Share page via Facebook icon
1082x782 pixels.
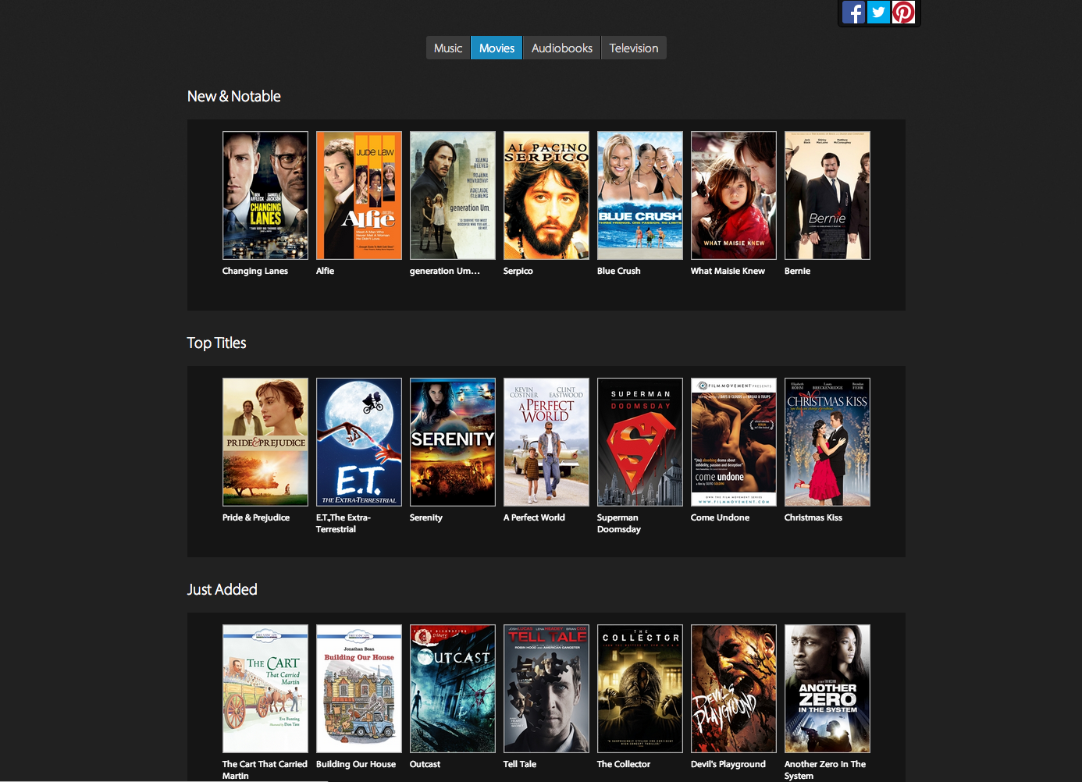tap(853, 12)
